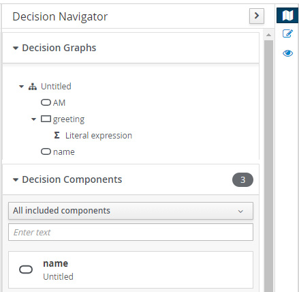Collapse the greeting decision node arrow
Viewport: 299px width, 292px height.
(x=33, y=119)
